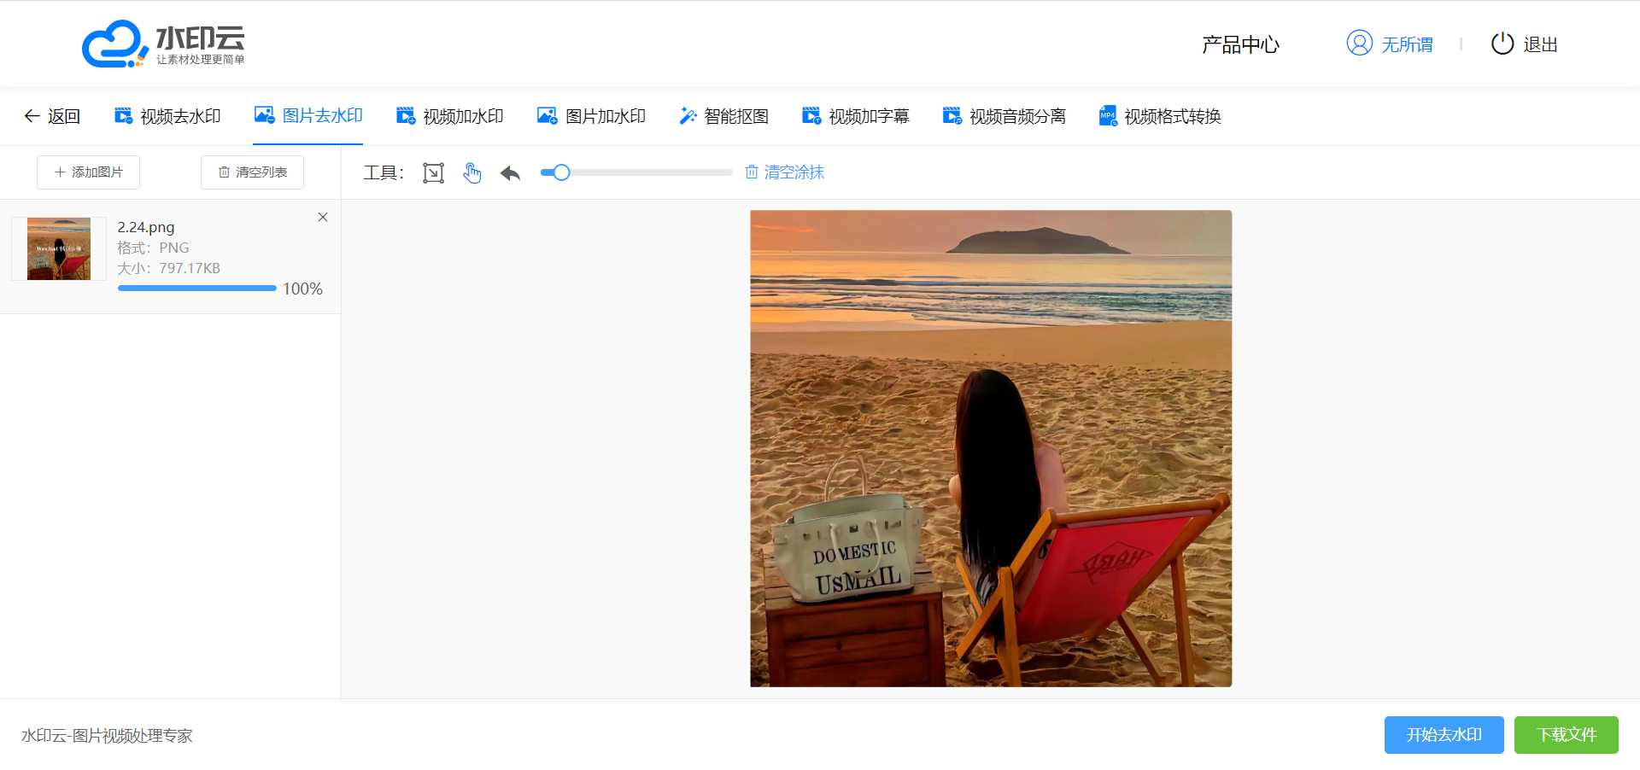Click the user avatar icon

(1360, 43)
